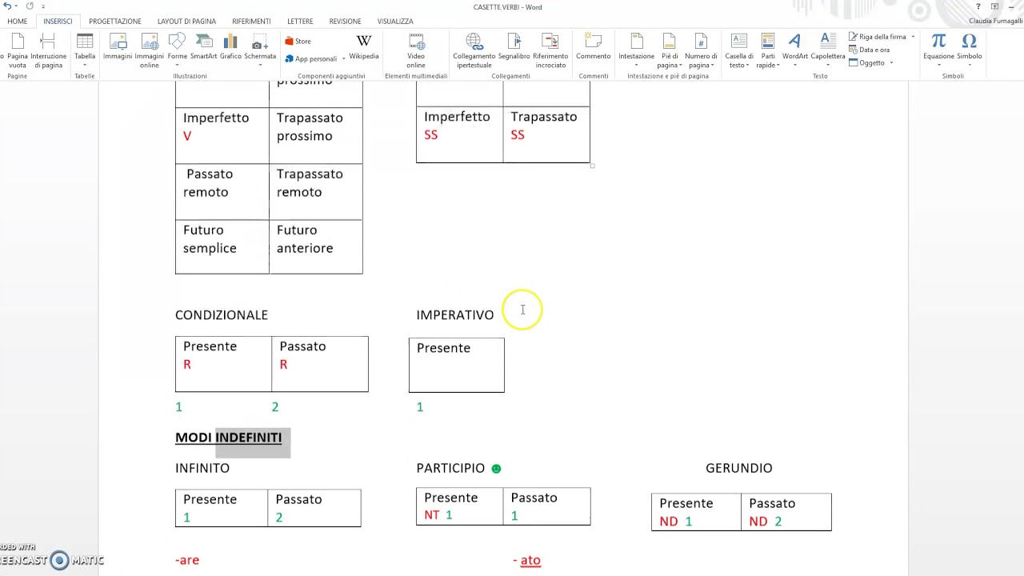Open the Office Store add-ins

point(298,42)
